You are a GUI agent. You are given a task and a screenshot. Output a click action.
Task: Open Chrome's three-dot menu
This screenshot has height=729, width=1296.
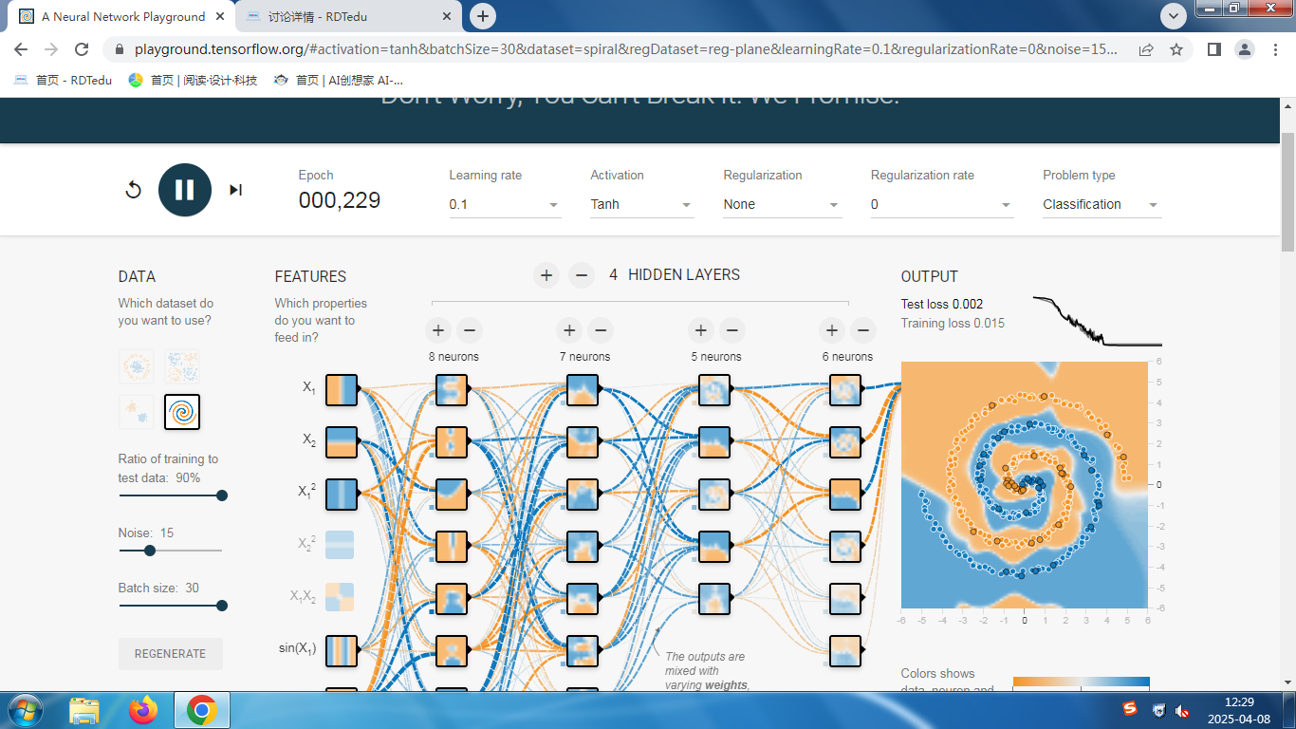point(1276,49)
